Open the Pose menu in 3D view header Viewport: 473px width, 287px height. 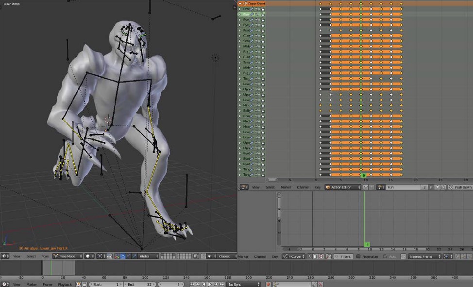[45, 256]
